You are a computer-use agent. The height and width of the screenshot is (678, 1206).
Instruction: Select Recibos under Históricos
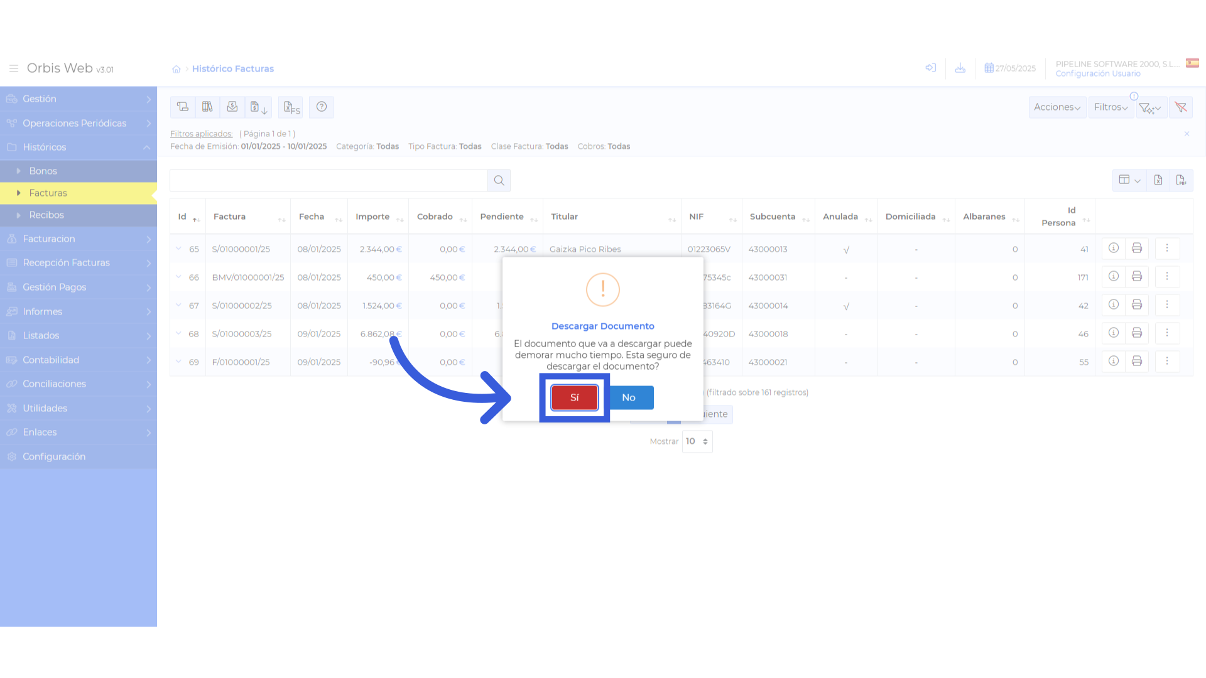(x=79, y=215)
